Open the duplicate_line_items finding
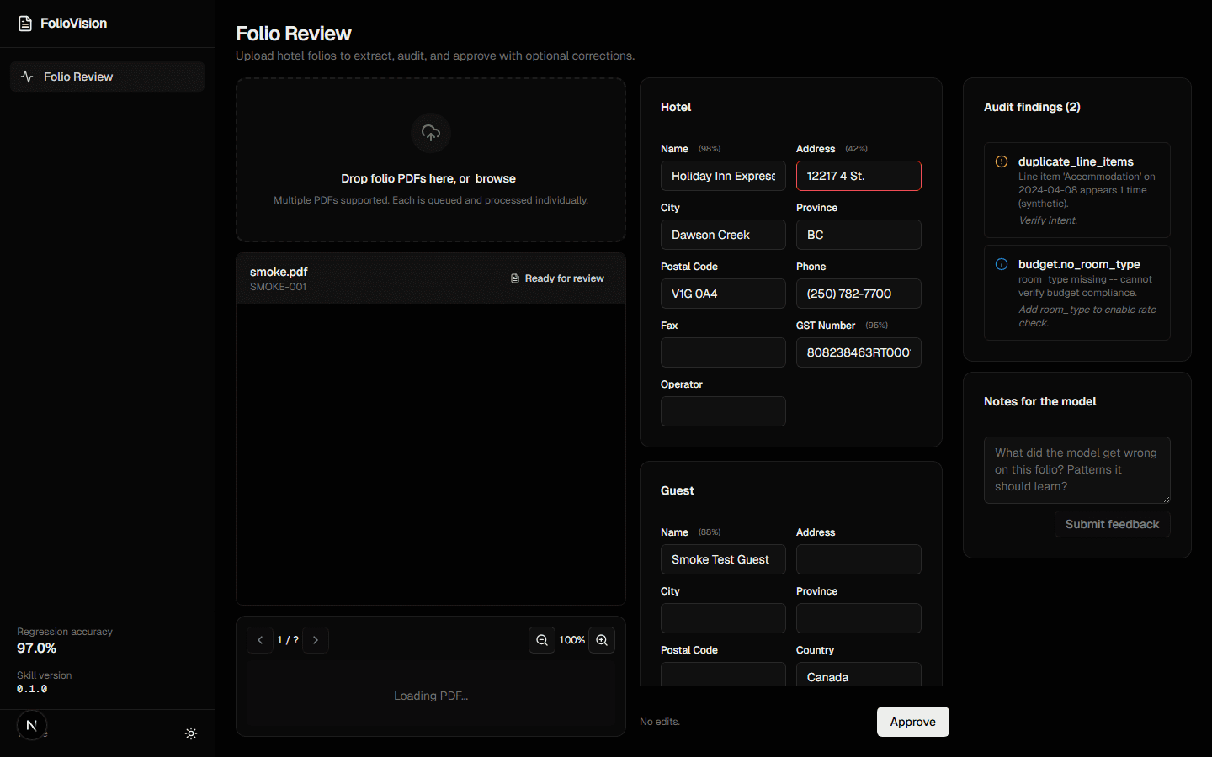 pyautogui.click(x=1077, y=190)
